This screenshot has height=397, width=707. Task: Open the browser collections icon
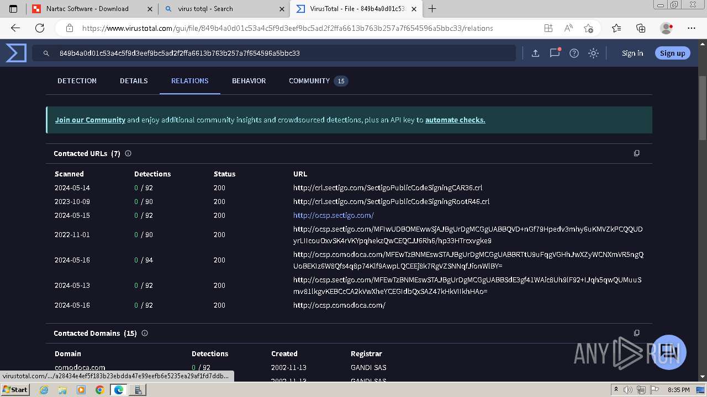coord(641,28)
